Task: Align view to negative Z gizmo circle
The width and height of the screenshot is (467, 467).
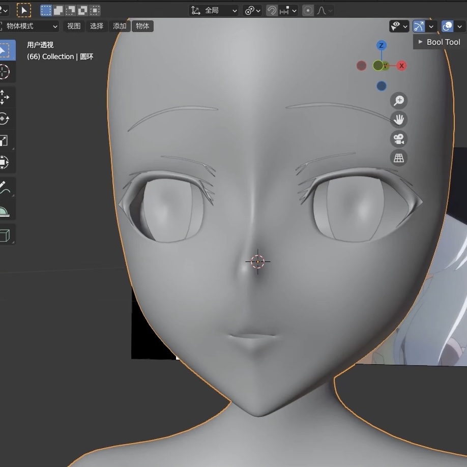Action: pyautogui.click(x=381, y=86)
